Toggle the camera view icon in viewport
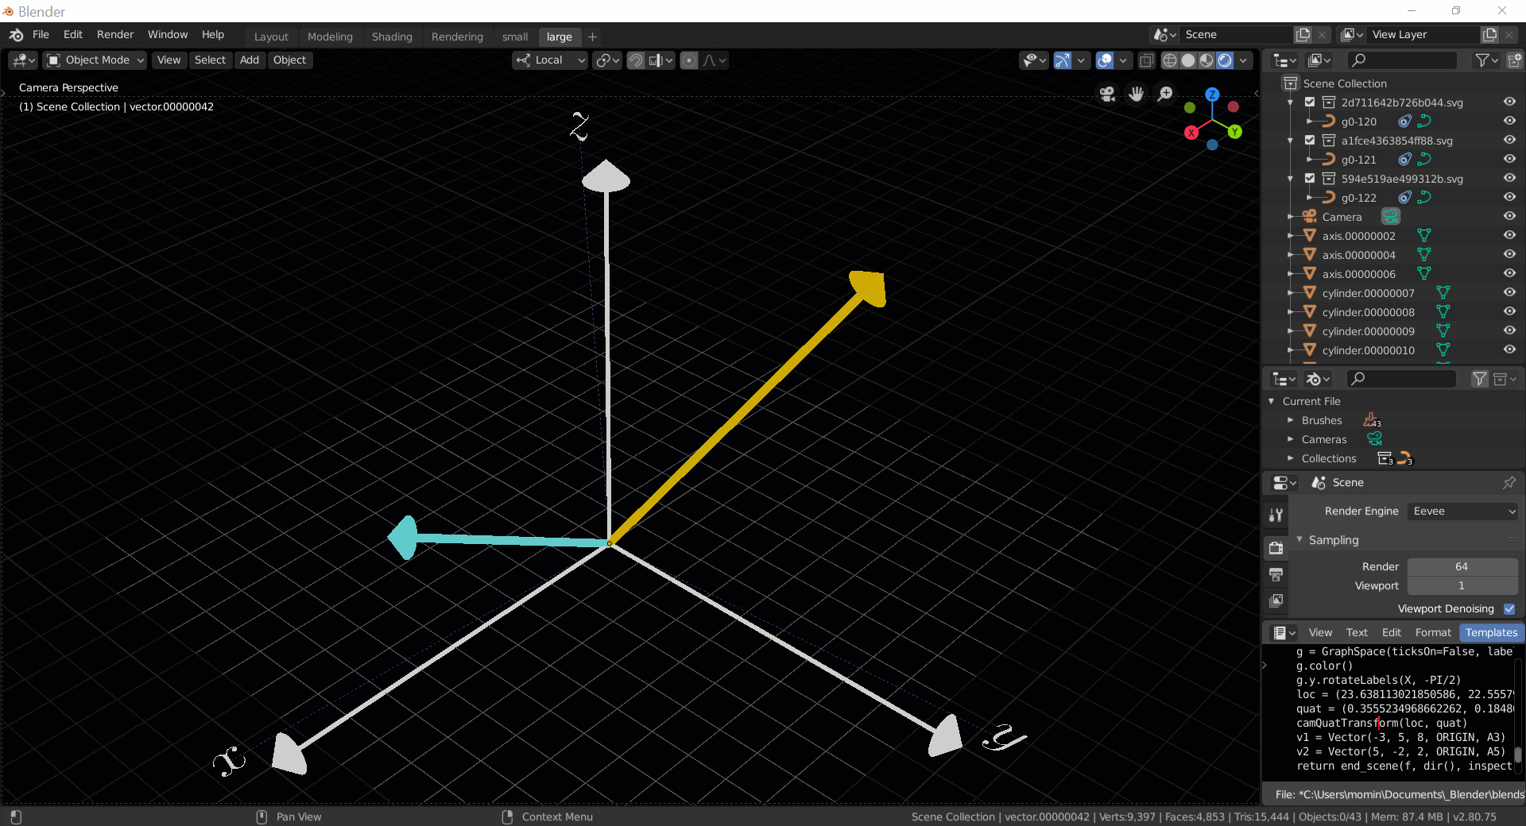This screenshot has height=826, width=1526. coord(1107,95)
